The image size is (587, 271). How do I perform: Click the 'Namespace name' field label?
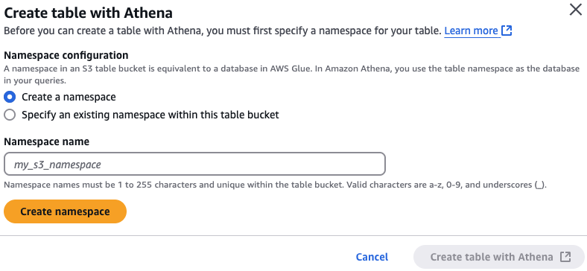tap(46, 142)
